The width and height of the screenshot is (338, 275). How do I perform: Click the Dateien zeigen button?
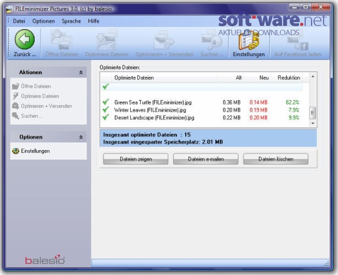point(136,159)
